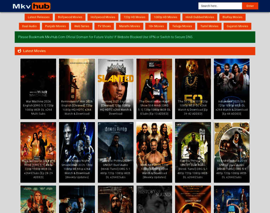Open The Great Indian Kapil Show S04 card

[154, 89]
